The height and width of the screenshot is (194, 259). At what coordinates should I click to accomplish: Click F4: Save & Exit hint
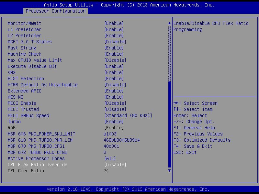(193, 146)
